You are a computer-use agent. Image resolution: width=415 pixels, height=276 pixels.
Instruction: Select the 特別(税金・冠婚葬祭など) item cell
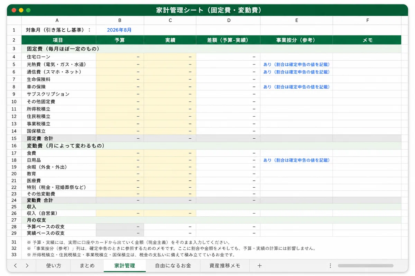pyautogui.click(x=59, y=187)
